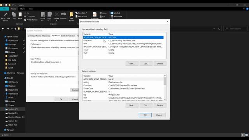The image size is (249, 140).
Task: Click the Refresh address bar icon
Action: (219, 29)
